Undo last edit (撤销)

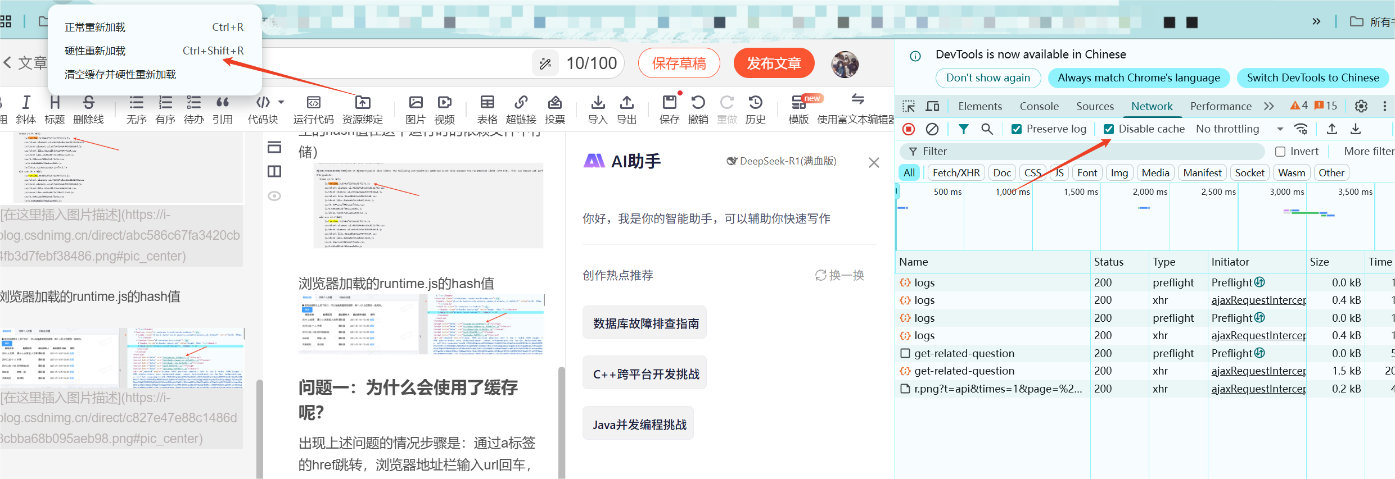click(x=698, y=110)
